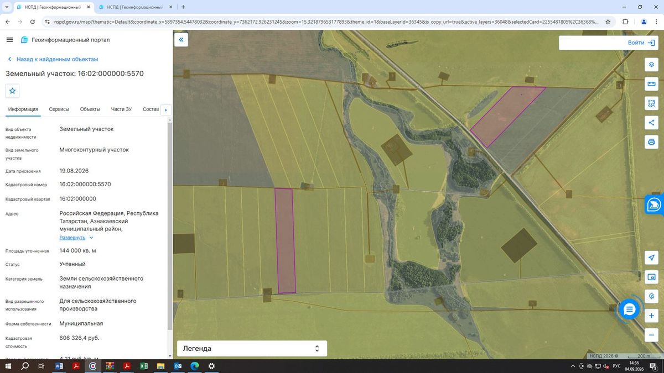Click the cadastral value 606 326,4 руб.
The height and width of the screenshot is (373, 664).
79,338
